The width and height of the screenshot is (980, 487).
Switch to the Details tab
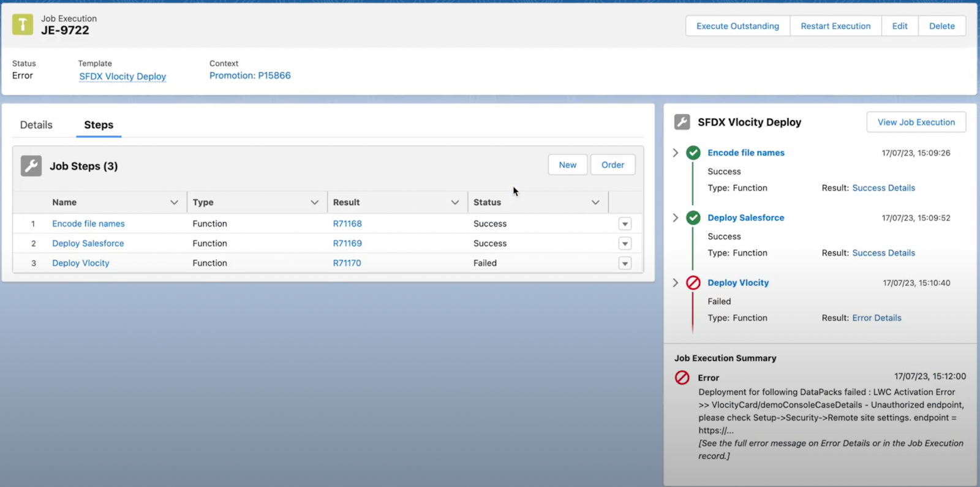click(x=36, y=125)
